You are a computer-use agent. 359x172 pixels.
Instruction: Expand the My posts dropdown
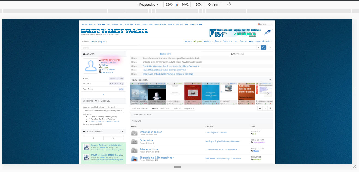189,108
